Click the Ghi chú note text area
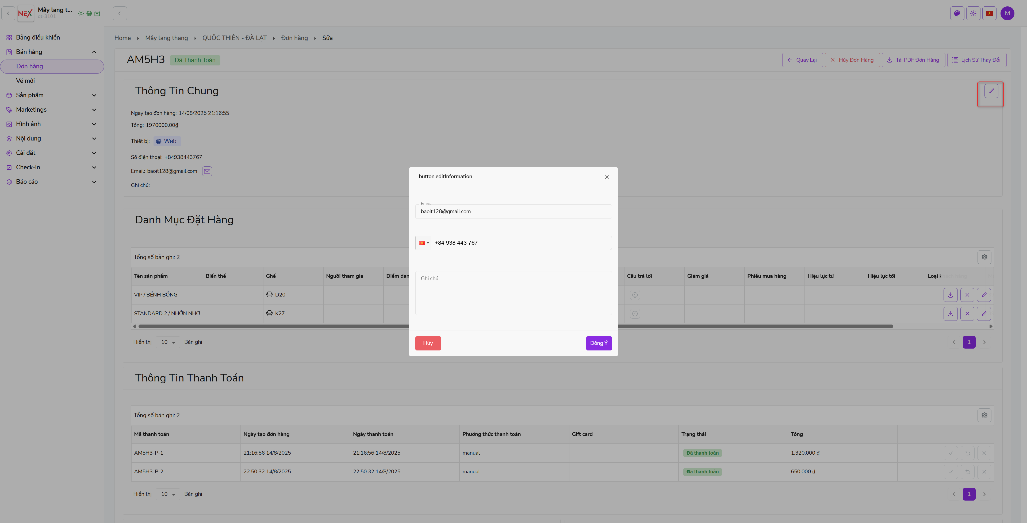Image resolution: width=1027 pixels, height=523 pixels. 513,293
